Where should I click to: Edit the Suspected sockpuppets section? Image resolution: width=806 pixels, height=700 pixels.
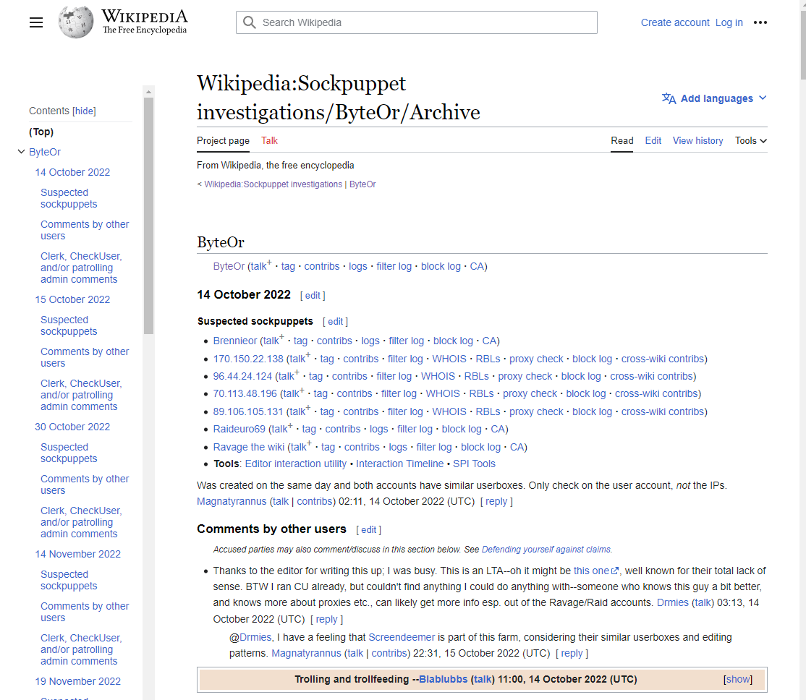[x=335, y=322]
